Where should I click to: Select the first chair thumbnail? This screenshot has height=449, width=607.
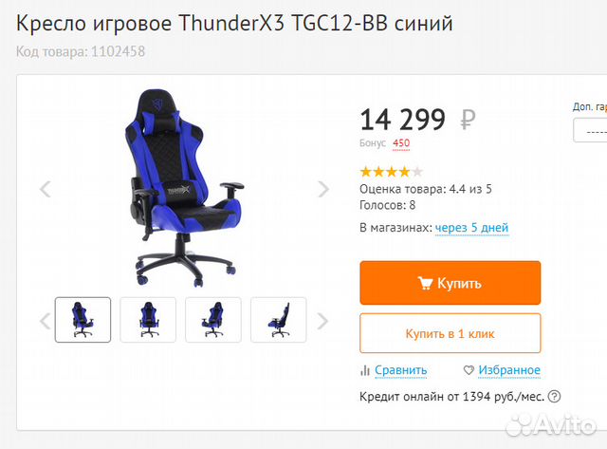coord(83,320)
